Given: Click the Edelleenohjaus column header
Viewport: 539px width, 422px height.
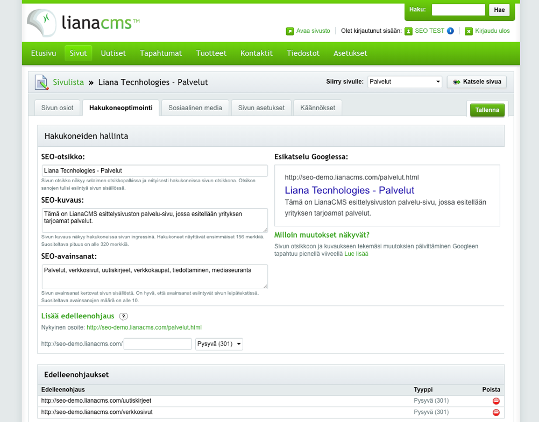Looking at the screenshot, I should click(63, 390).
